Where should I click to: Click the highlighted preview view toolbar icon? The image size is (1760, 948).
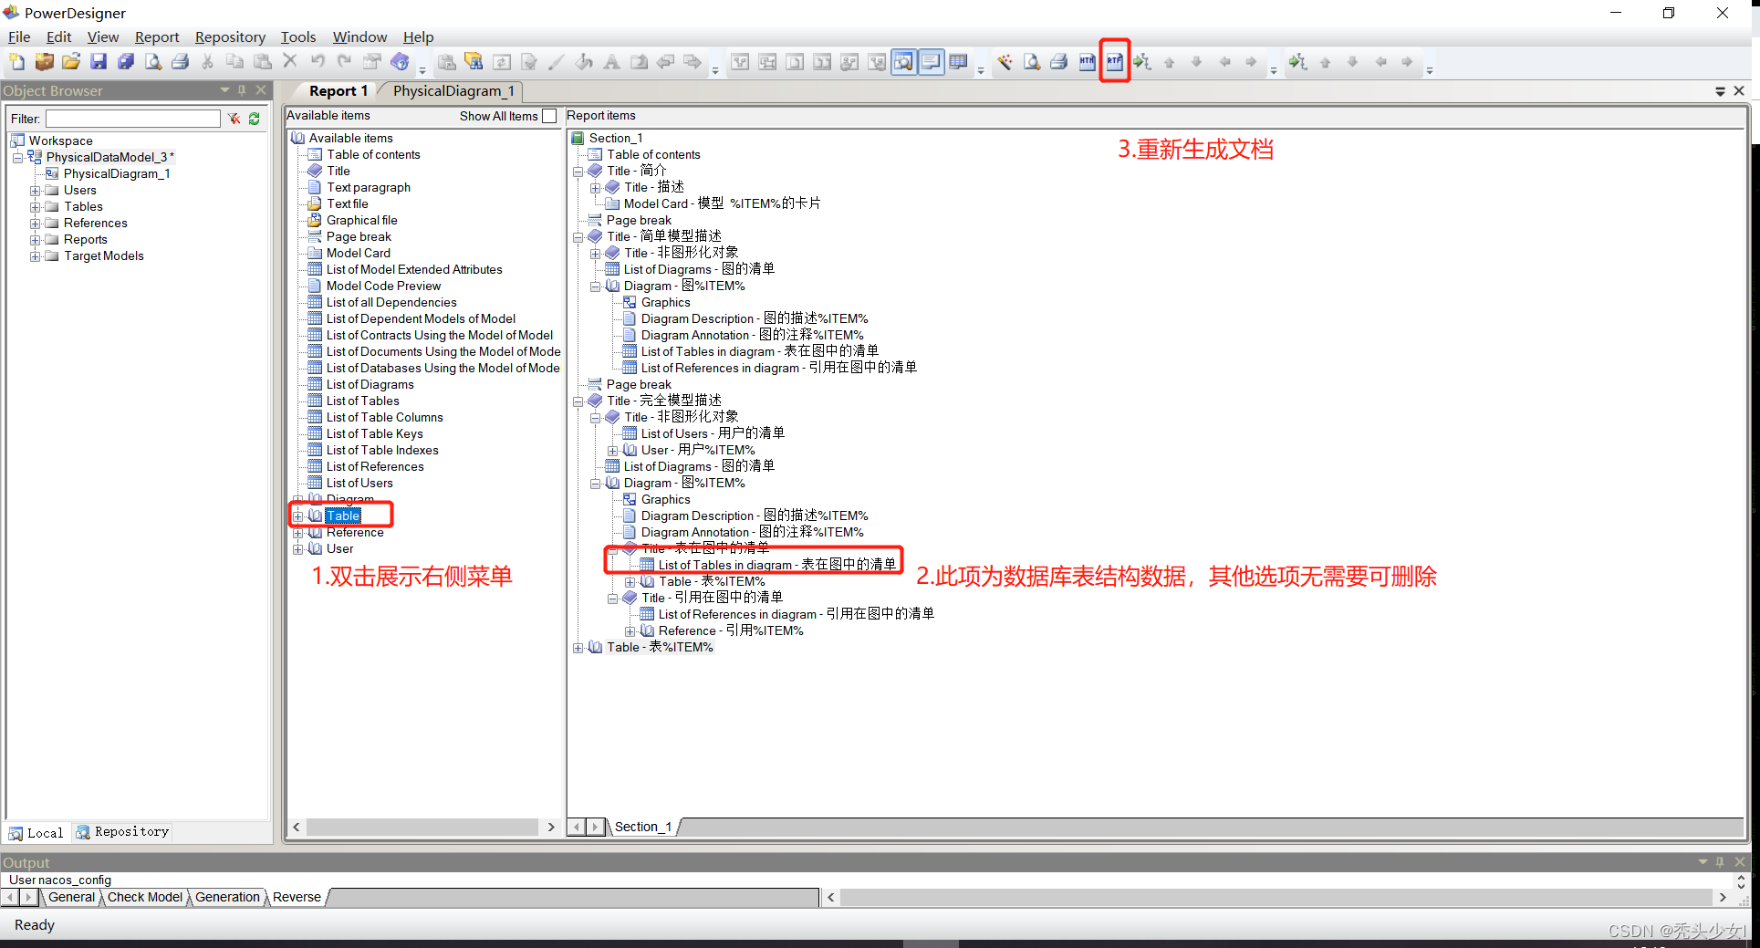tap(904, 62)
